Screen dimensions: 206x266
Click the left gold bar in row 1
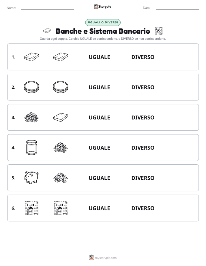[x=31, y=57]
